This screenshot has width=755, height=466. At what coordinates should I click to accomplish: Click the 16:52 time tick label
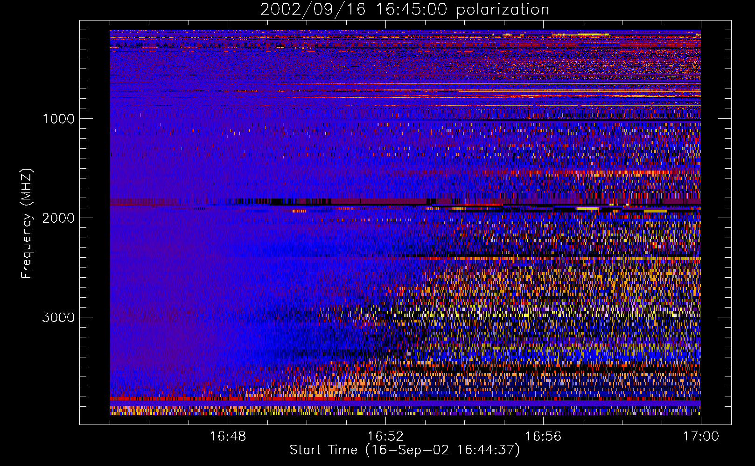(x=385, y=437)
